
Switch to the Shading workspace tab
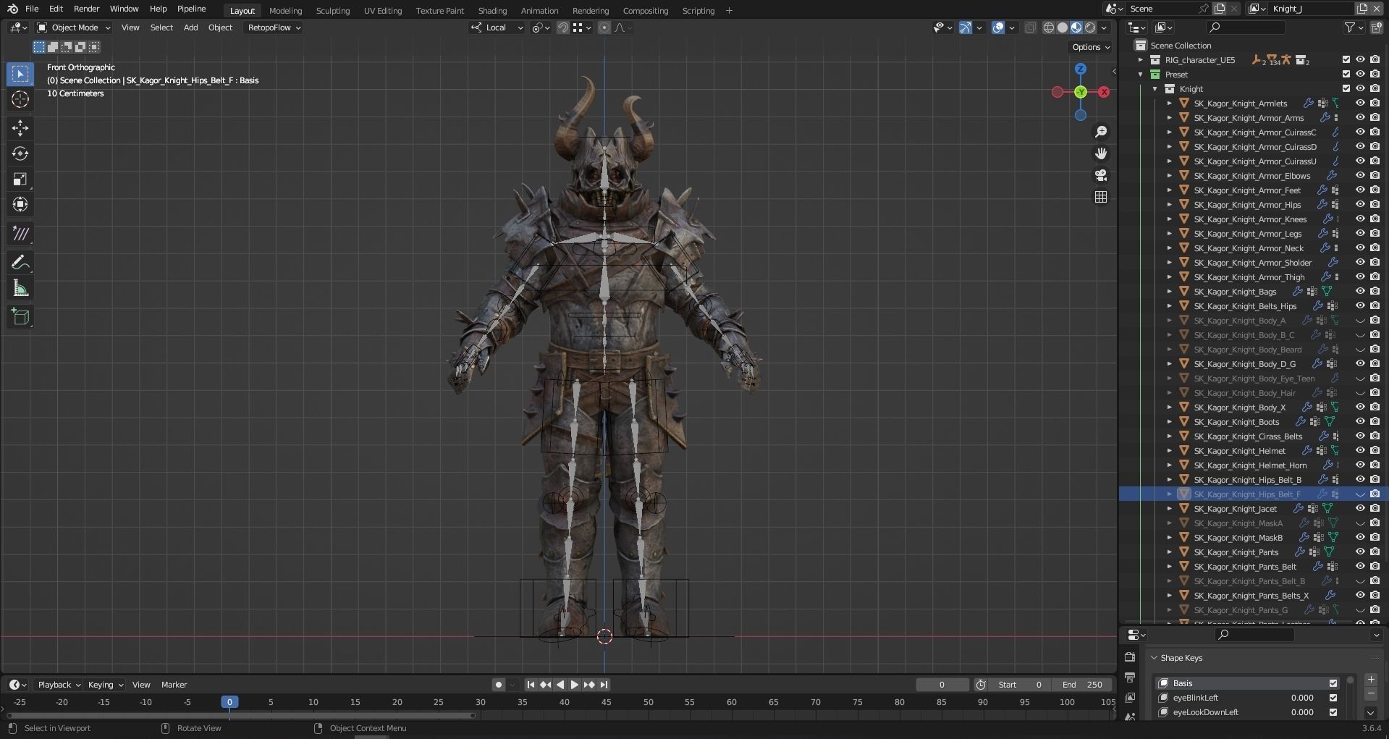pyautogui.click(x=492, y=11)
